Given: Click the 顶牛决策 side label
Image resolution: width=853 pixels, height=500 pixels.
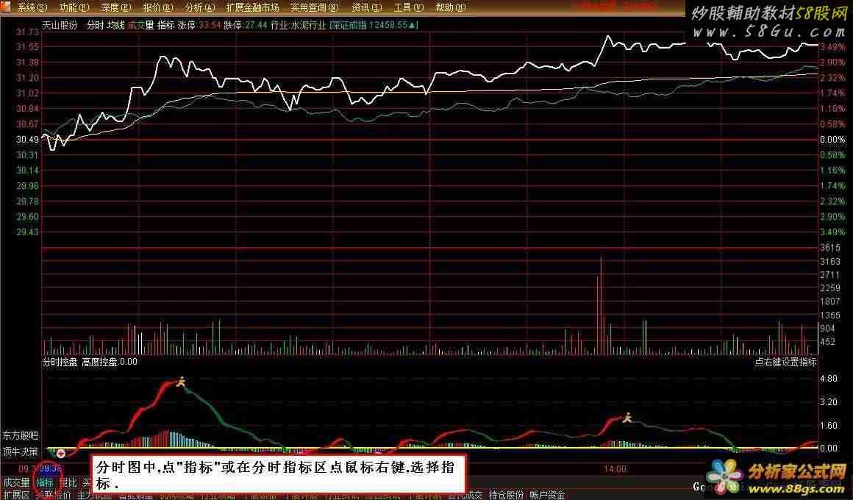Looking at the screenshot, I should (x=20, y=451).
